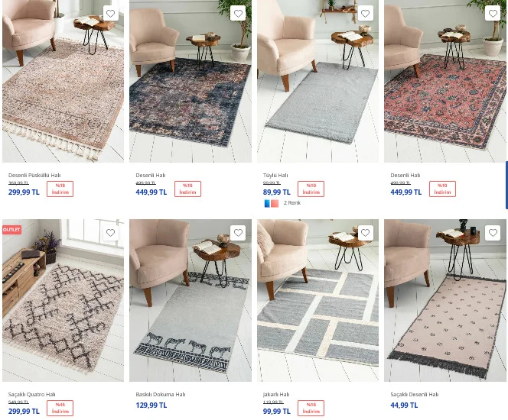View the geometric Jakarlı Halı product image

coord(317,300)
